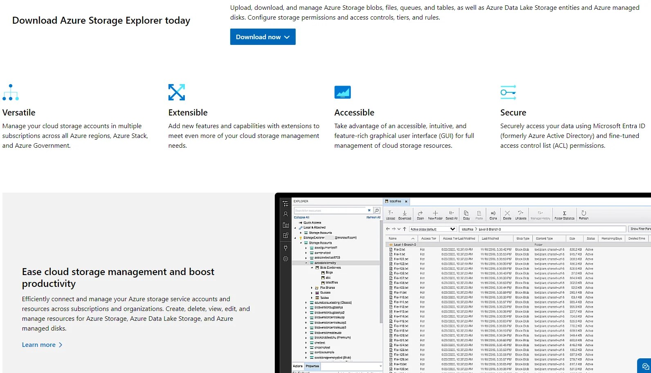651x373 pixels.
Task: Open the Explorer view icon in sidebar
Action: [x=285, y=203]
